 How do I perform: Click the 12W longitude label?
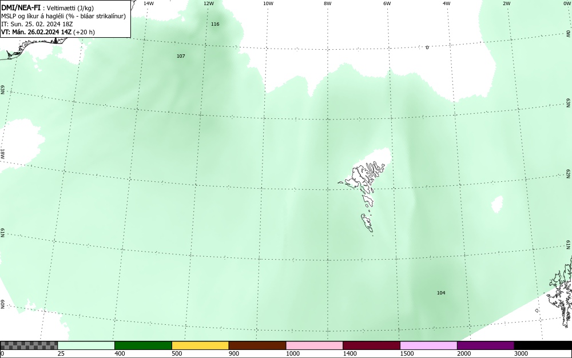pyautogui.click(x=209, y=3)
